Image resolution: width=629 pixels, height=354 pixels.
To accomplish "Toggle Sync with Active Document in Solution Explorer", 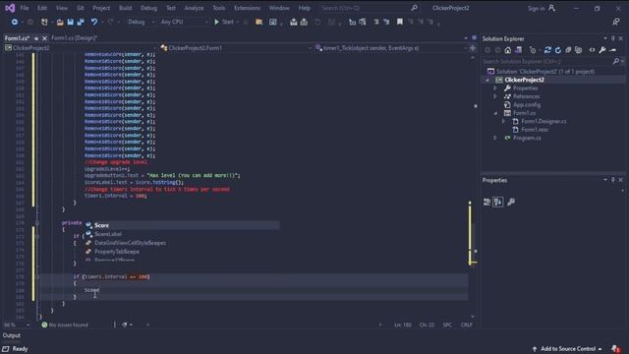I will [547, 50].
